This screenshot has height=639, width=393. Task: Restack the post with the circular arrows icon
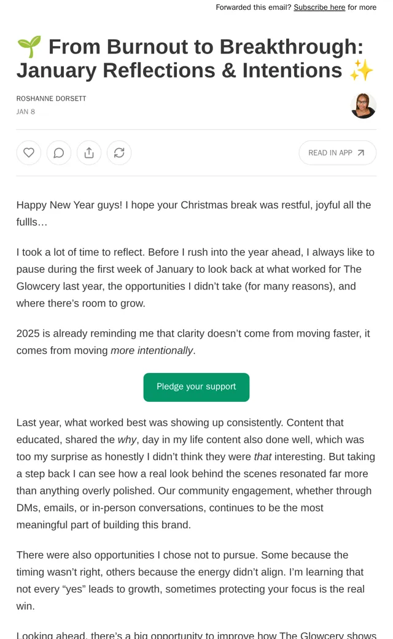click(x=119, y=153)
